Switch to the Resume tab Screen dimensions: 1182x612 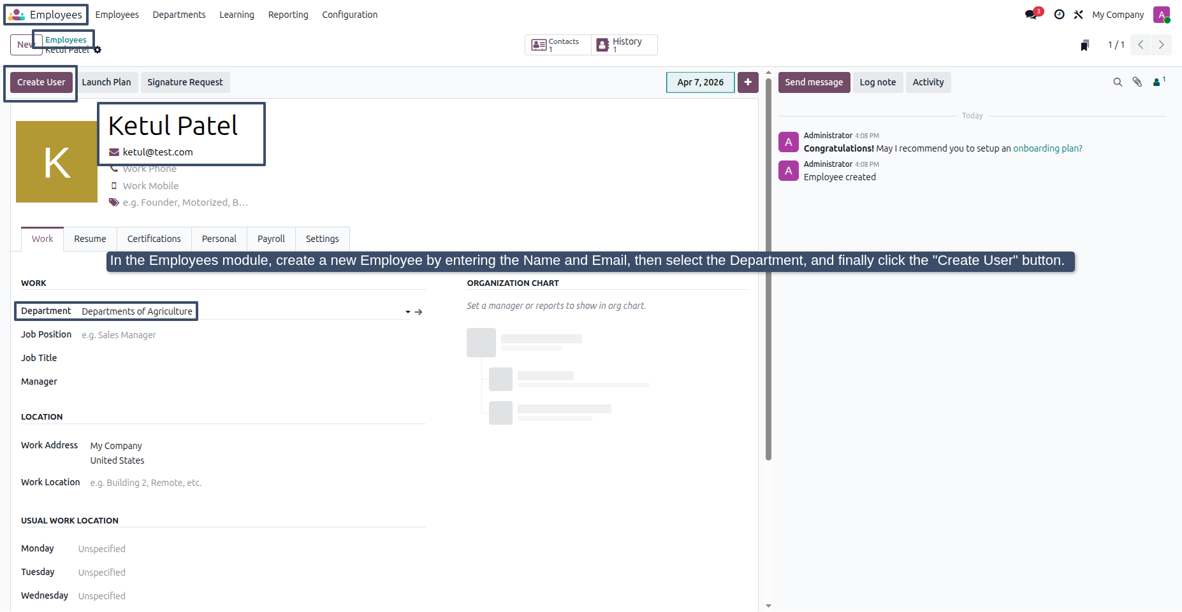click(x=90, y=239)
